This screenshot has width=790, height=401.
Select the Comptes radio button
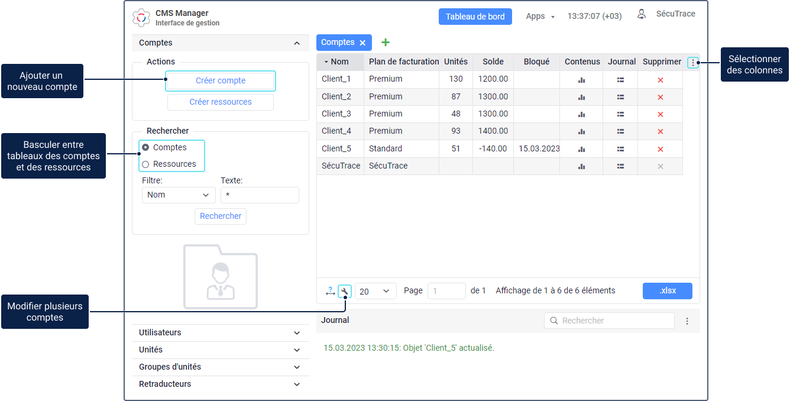[145, 148]
